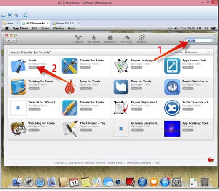This screenshot has width=219, height=191.
Task: Open the Messages bubble icon in Dock
Action: [108, 182]
